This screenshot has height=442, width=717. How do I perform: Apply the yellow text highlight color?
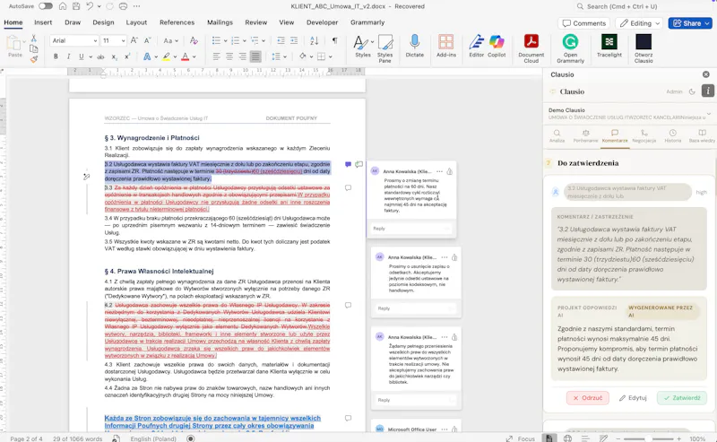[x=166, y=56]
